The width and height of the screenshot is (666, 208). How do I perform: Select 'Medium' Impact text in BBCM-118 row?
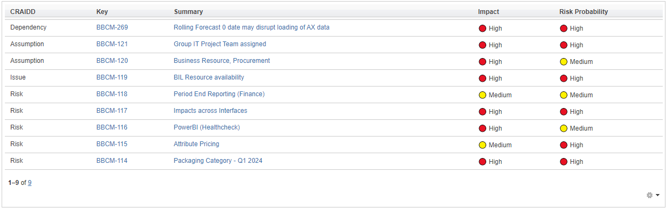pos(500,95)
